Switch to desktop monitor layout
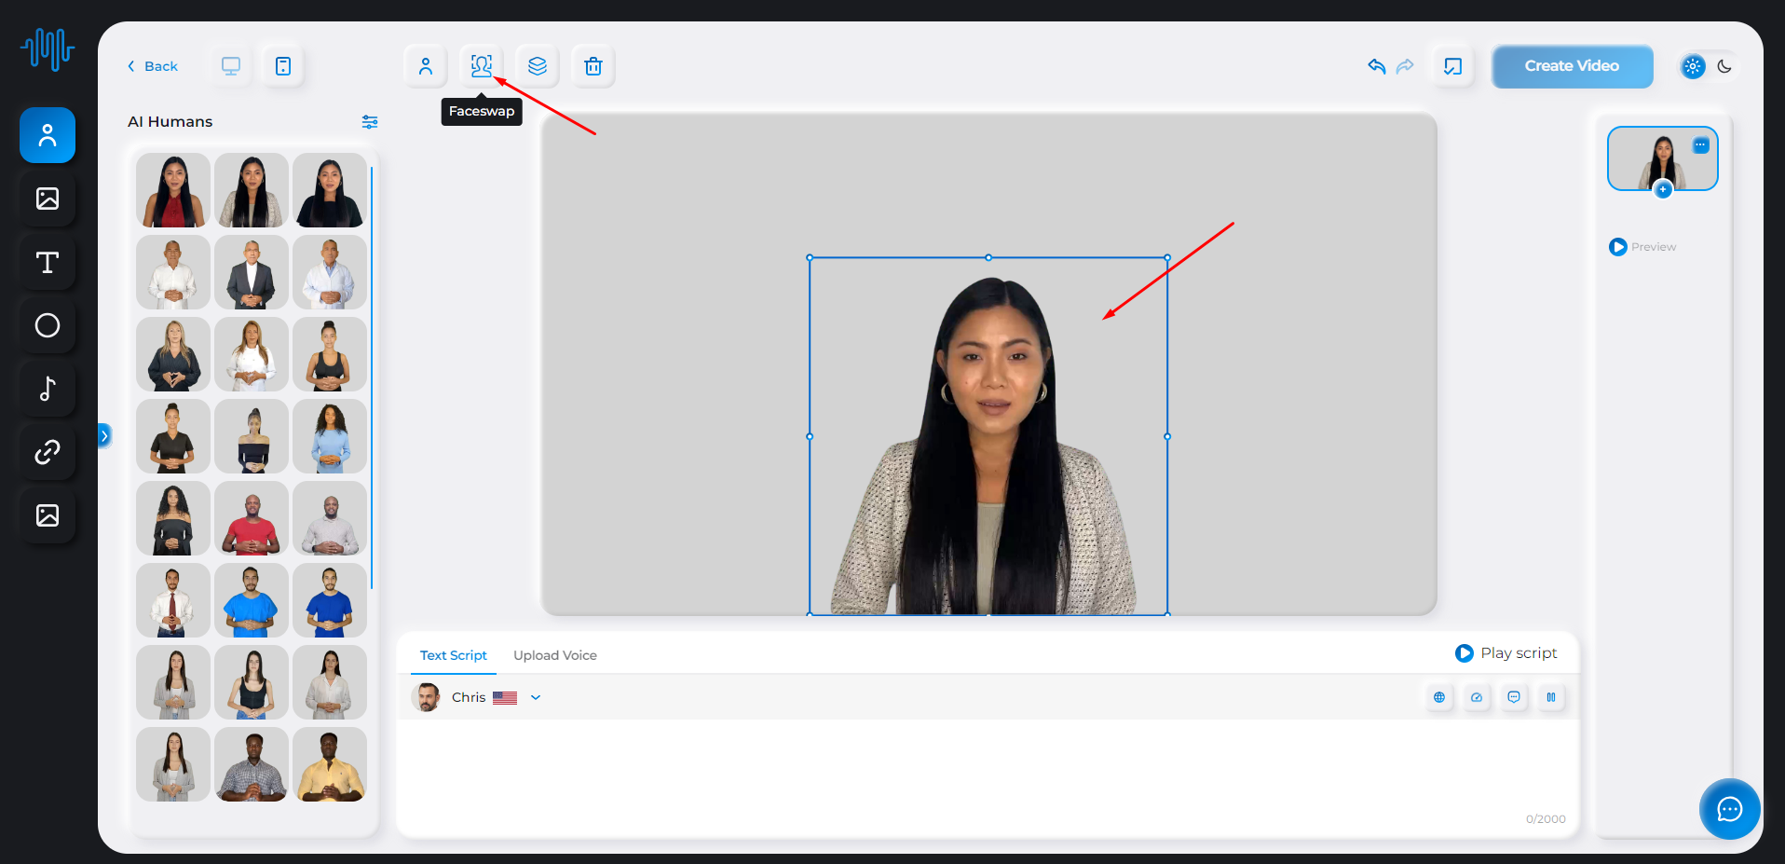The width and height of the screenshot is (1785, 864). 231,66
